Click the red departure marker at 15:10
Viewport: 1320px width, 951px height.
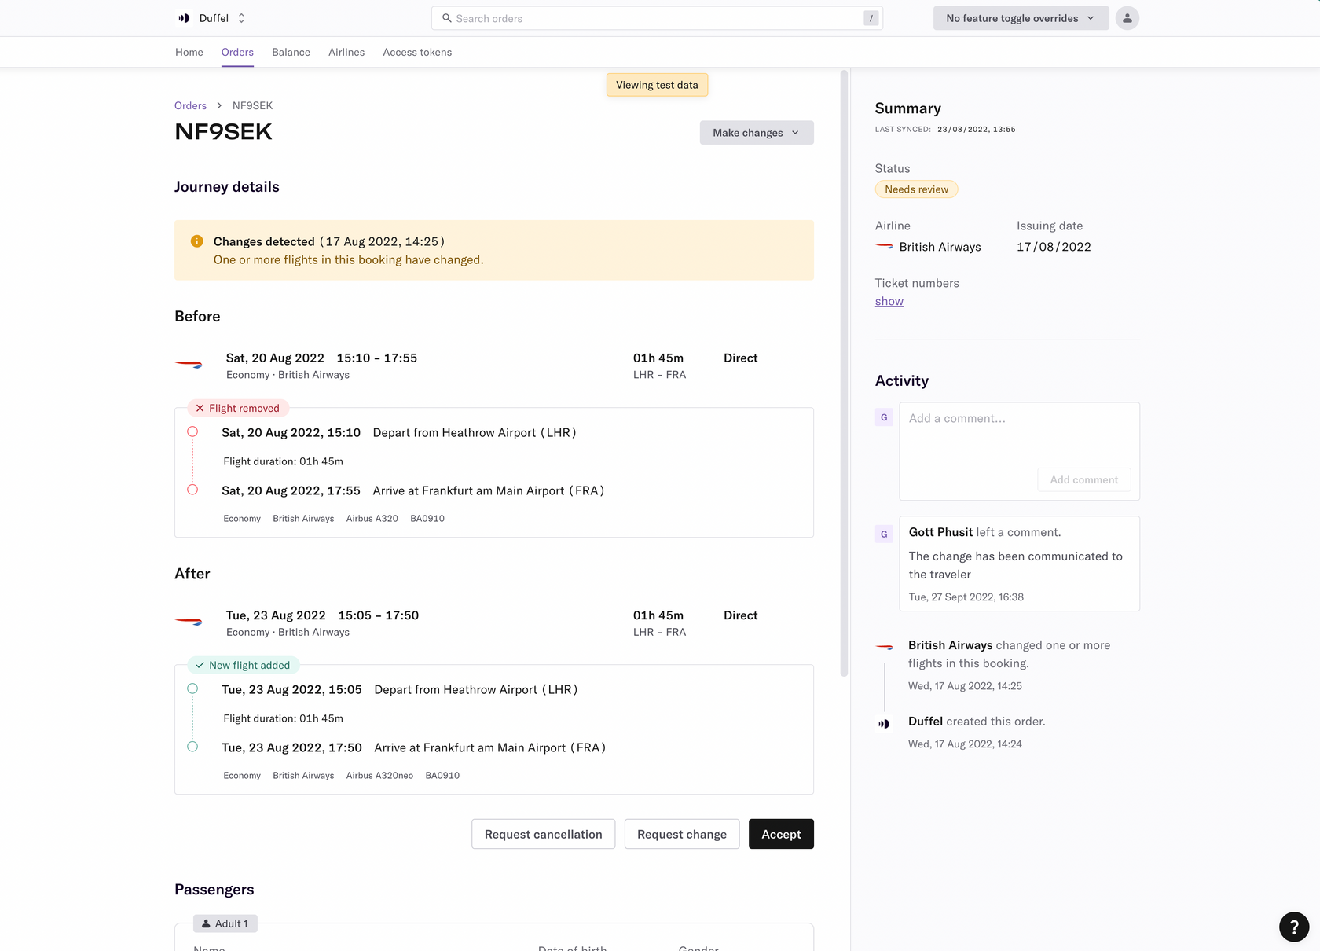click(x=192, y=431)
